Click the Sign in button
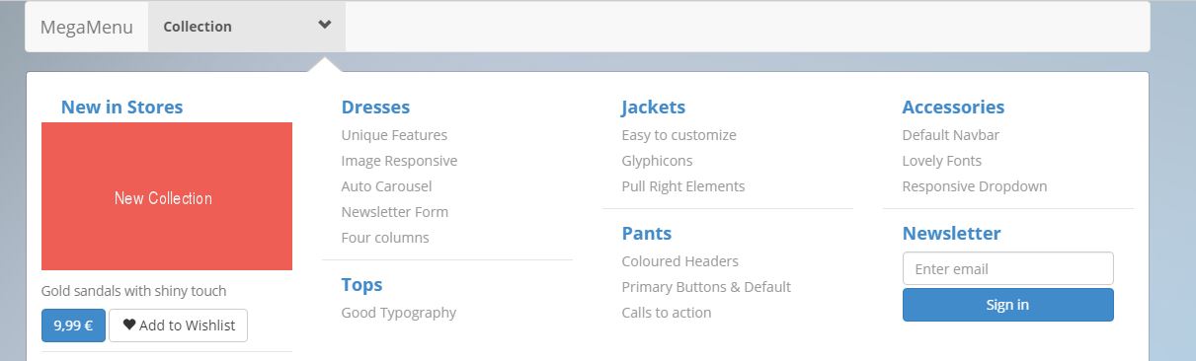 click(x=1007, y=305)
